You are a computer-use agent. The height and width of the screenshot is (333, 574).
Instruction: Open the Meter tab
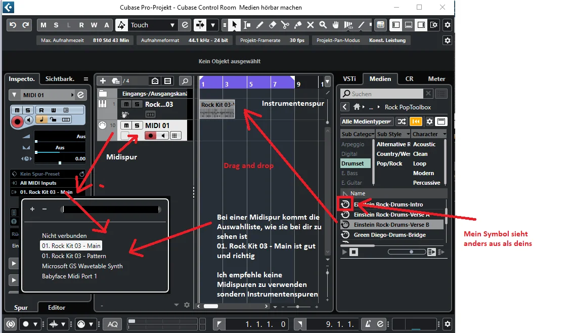436,79
